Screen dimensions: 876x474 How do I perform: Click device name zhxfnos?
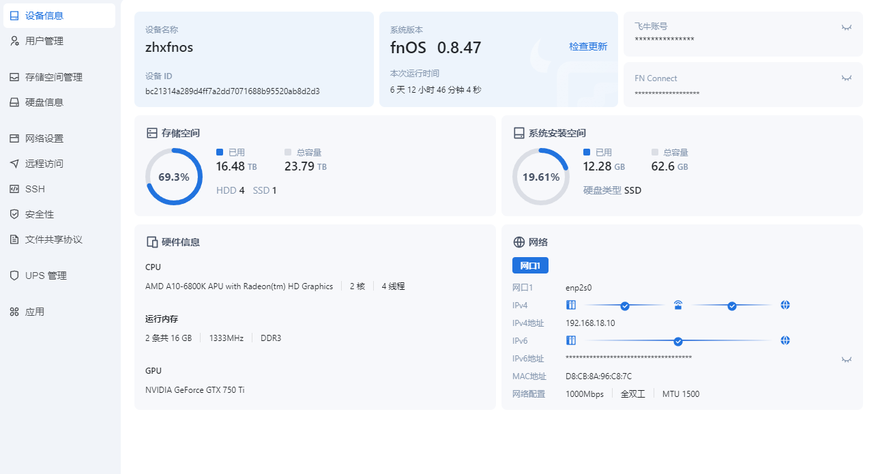tap(169, 48)
